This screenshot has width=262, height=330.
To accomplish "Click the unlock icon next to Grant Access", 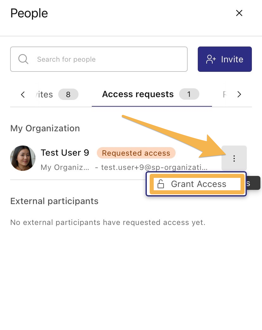I will point(161,184).
